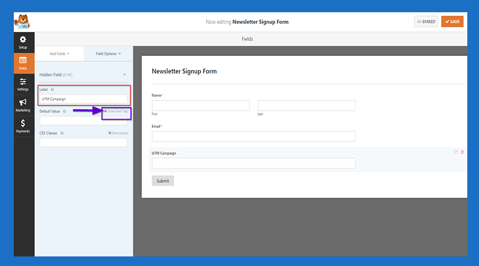
Task: Delete the UTM Campaign field via trash icon
Action: pyautogui.click(x=462, y=152)
